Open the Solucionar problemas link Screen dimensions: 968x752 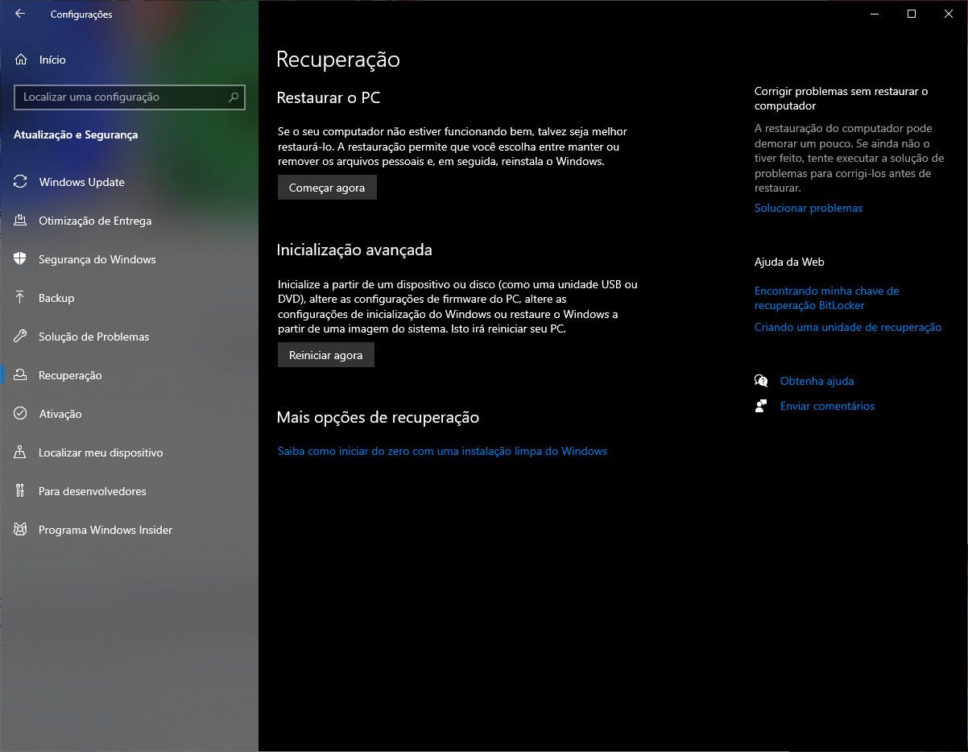809,208
